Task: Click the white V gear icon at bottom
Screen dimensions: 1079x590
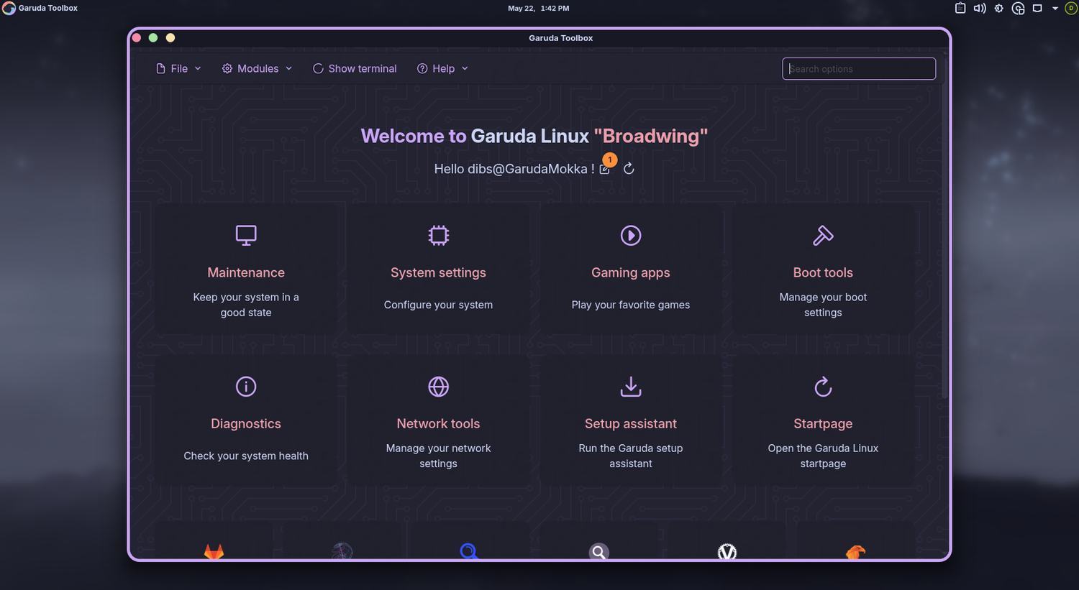Action: click(727, 551)
